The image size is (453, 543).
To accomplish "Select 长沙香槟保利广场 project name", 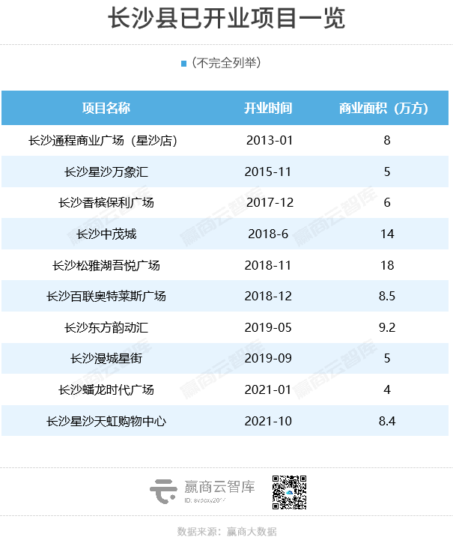I will click(106, 202).
